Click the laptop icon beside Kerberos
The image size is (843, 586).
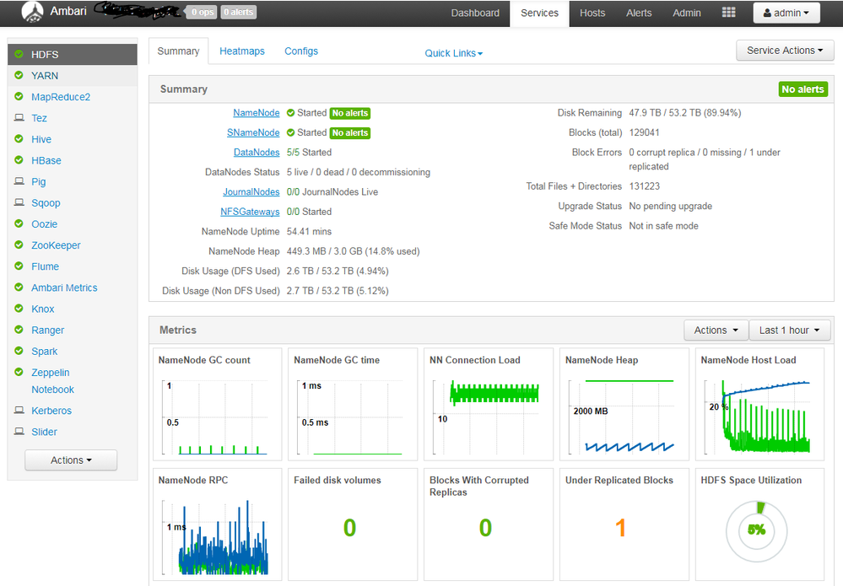[x=19, y=411]
